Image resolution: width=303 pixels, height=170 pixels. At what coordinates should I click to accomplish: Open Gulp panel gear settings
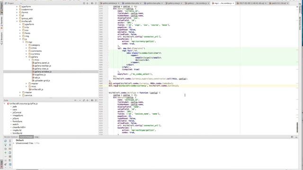coord(92,100)
